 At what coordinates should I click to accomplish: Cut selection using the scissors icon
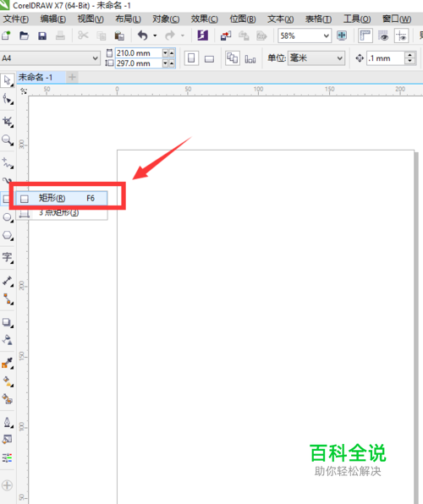[83, 36]
